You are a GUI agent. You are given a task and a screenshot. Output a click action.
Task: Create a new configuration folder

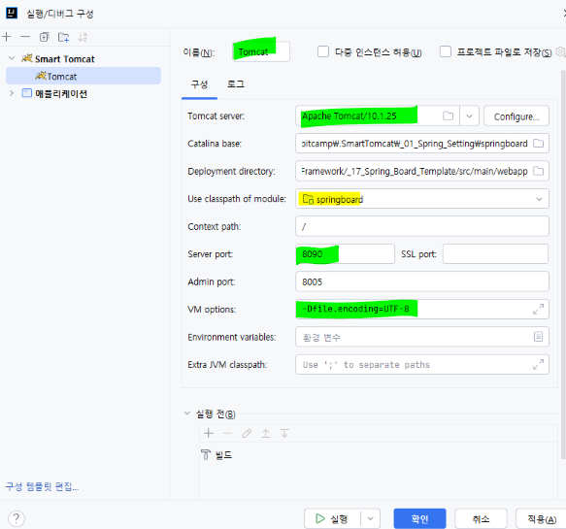(x=63, y=37)
